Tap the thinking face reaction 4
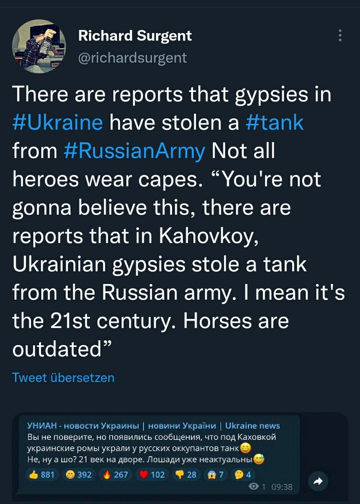The height and width of the screenshot is (504, 360). [243, 474]
